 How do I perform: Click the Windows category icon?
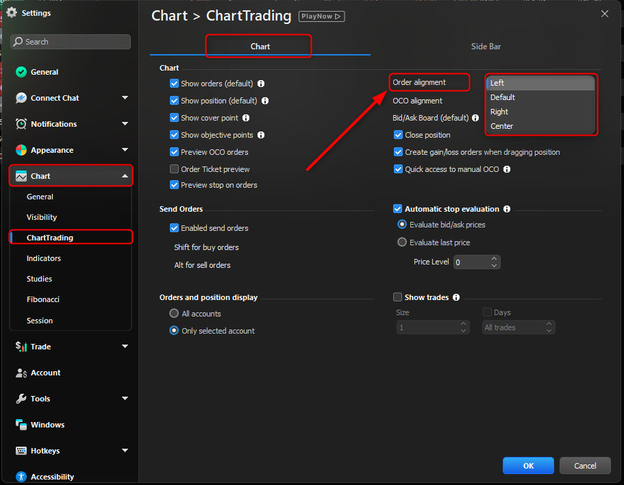[21, 425]
